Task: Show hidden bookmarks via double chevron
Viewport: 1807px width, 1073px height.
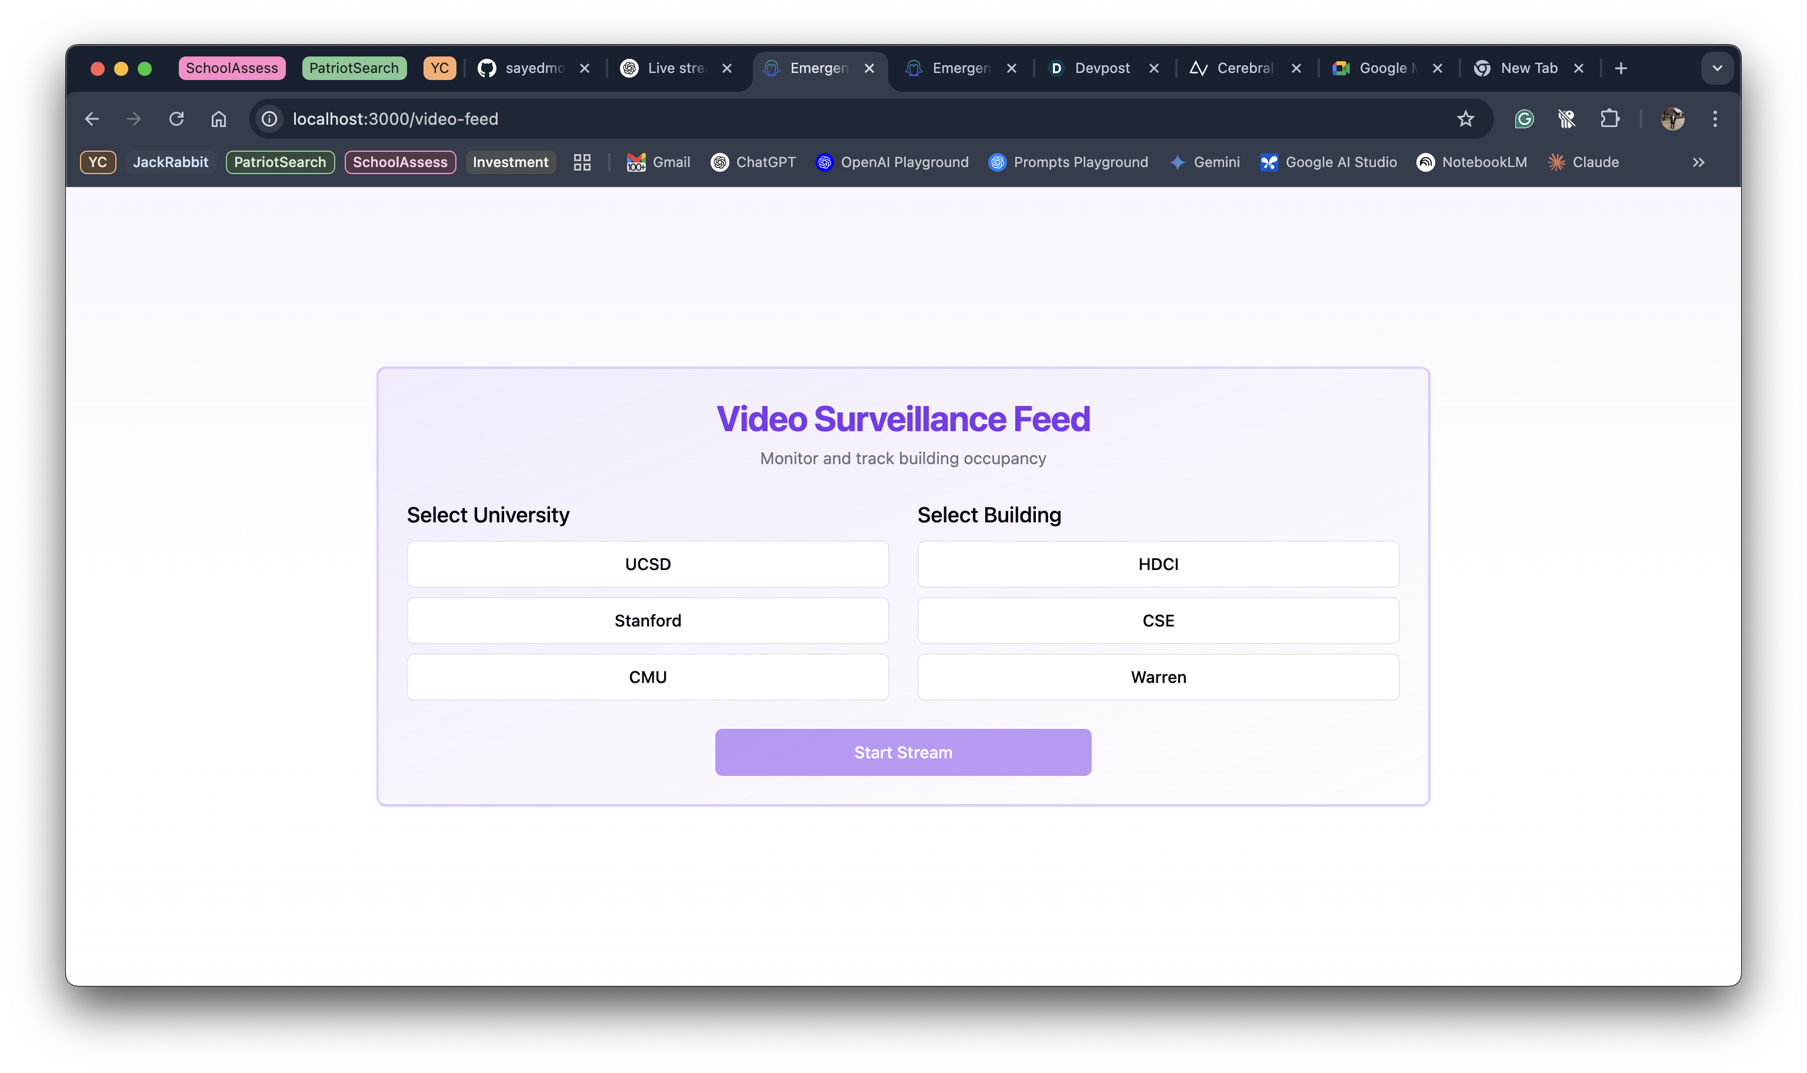Action: point(1698,162)
